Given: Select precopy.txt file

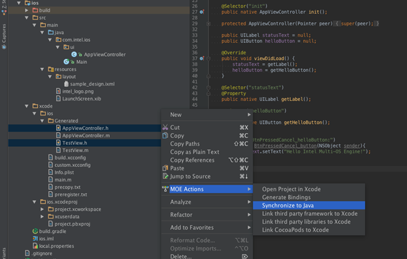Looking at the screenshot, I should click(67, 187).
